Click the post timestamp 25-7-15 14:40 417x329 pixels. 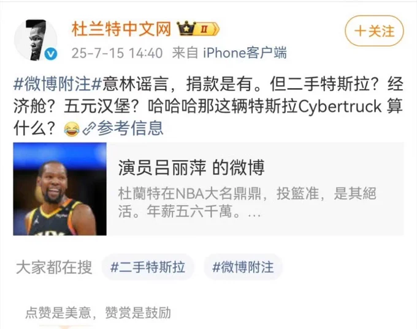click(x=117, y=53)
